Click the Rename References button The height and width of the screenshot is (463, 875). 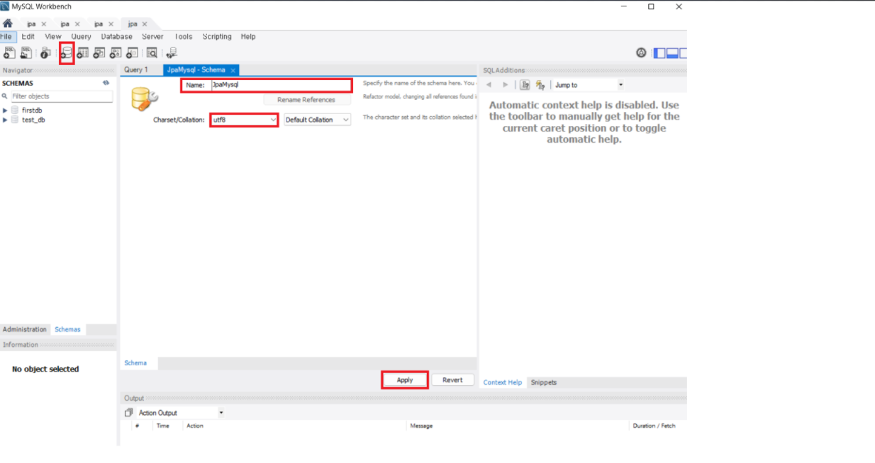point(306,100)
